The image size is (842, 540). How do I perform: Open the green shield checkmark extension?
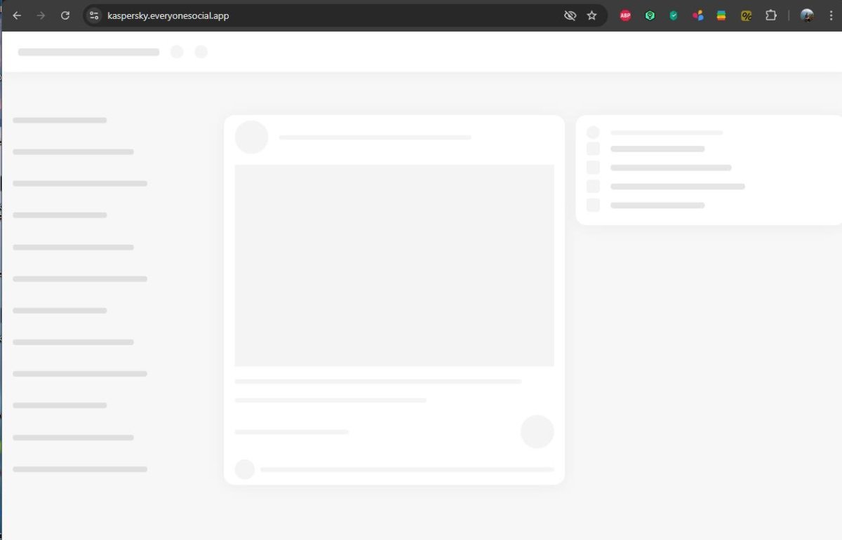coord(674,15)
